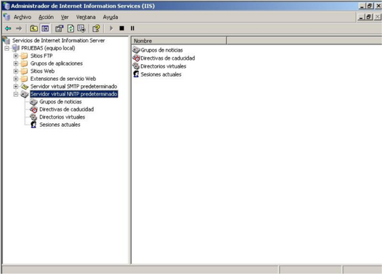Expand the Grupos de aplicaciones node

[x=16, y=63]
